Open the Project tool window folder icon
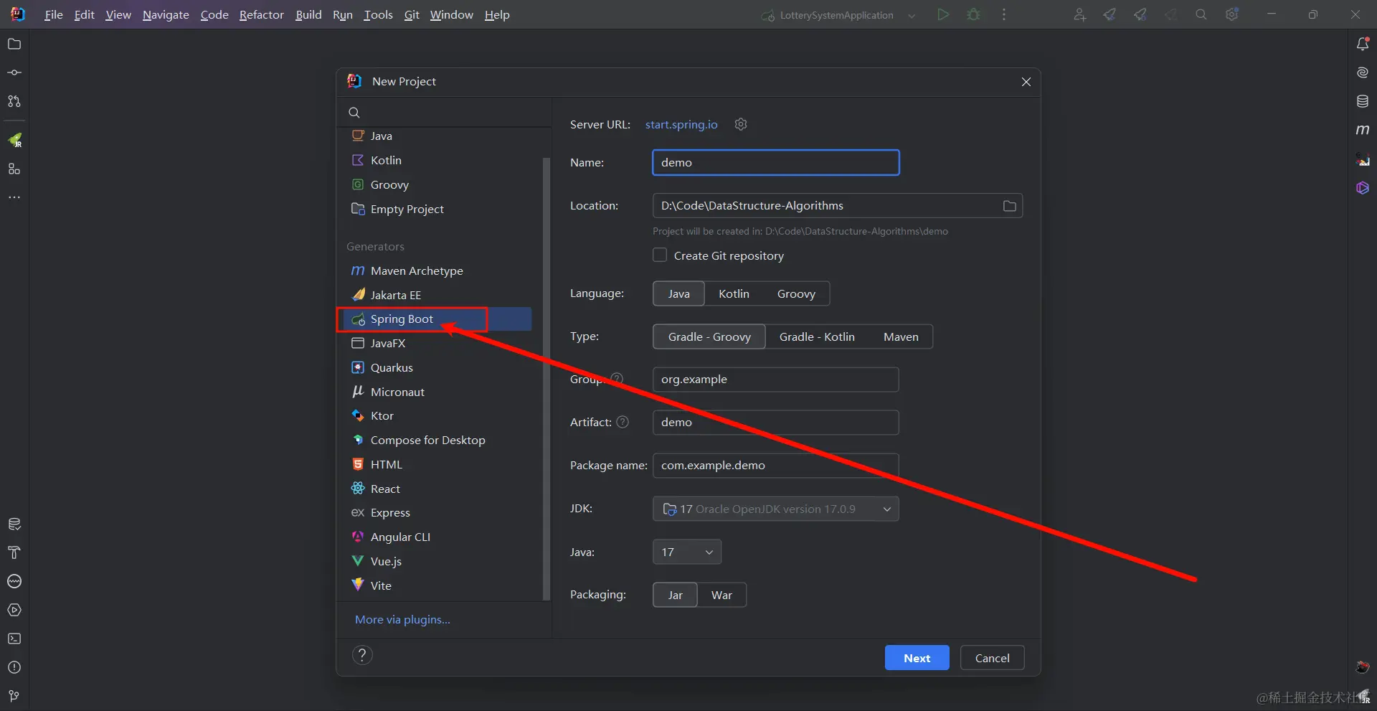Viewport: 1377px width, 711px height. coord(14,44)
